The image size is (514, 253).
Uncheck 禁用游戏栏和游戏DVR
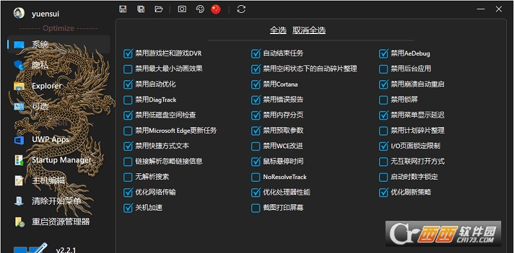coord(128,53)
